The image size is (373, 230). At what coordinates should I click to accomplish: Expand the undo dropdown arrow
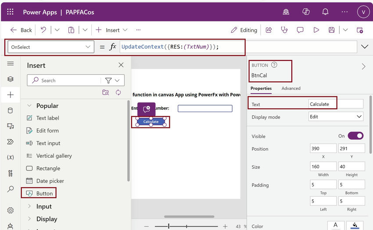(x=57, y=30)
